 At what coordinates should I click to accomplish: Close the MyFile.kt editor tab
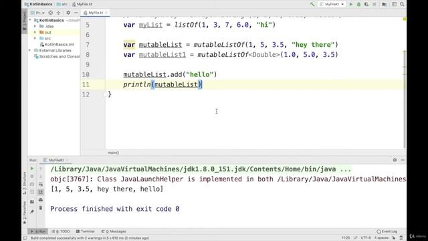(106, 13)
